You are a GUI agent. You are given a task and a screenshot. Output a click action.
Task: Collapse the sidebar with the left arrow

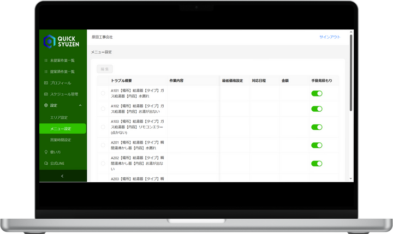62,176
